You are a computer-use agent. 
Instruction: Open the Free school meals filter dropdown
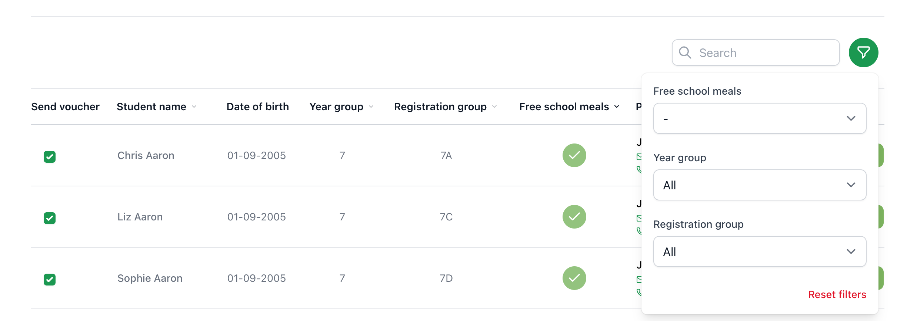pos(760,118)
